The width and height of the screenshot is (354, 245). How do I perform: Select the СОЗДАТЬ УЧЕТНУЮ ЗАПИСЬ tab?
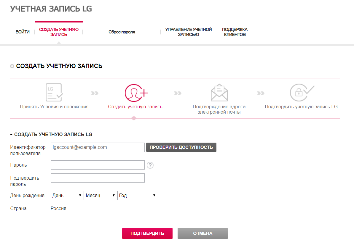(59, 32)
